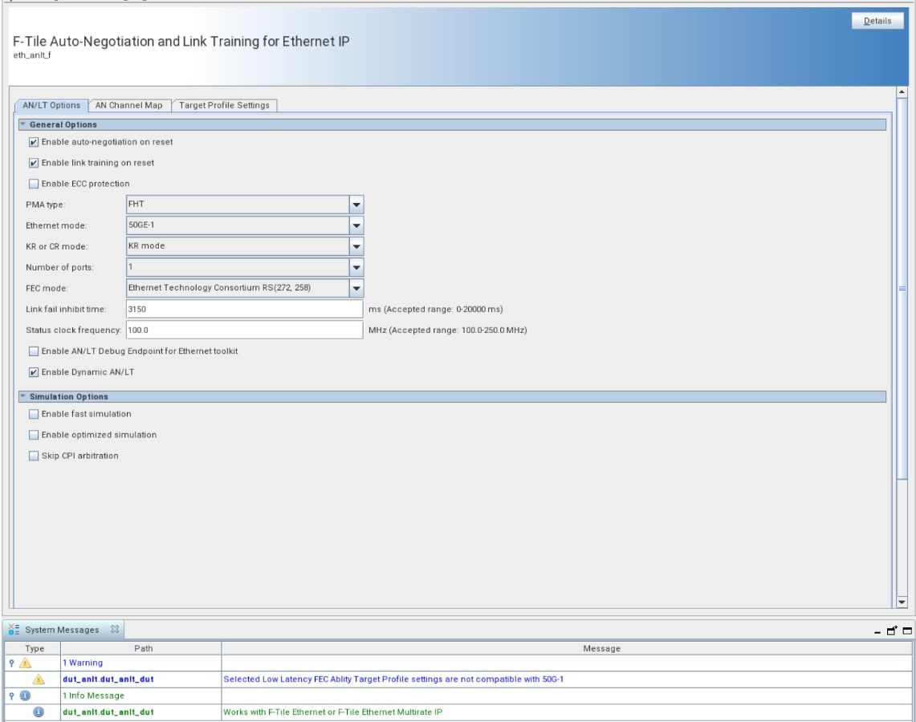Open Number of ports dropdown
Image resolution: width=916 pixels, height=722 pixels.
click(356, 267)
